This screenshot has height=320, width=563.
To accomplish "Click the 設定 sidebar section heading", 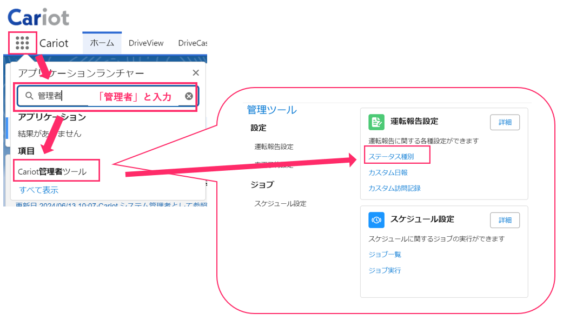I will [x=259, y=128].
